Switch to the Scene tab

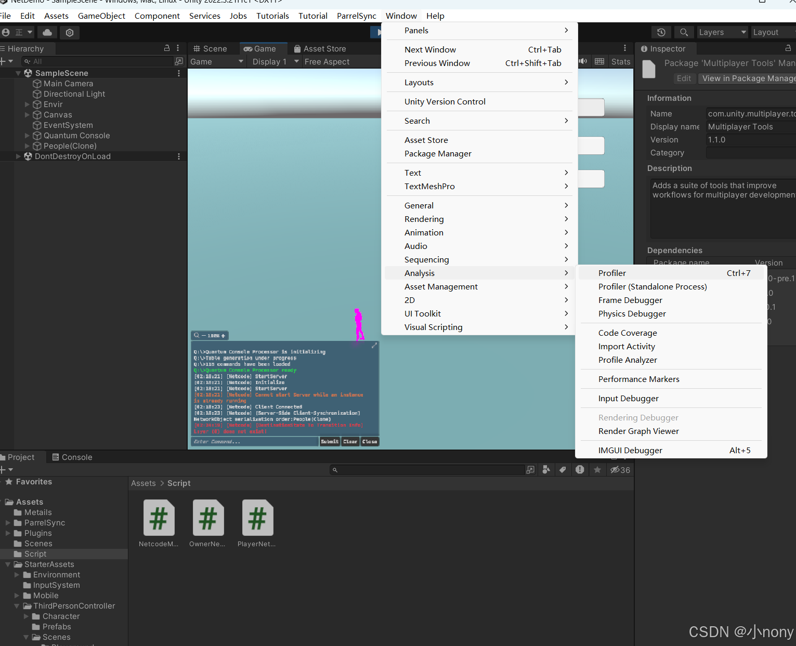click(213, 48)
